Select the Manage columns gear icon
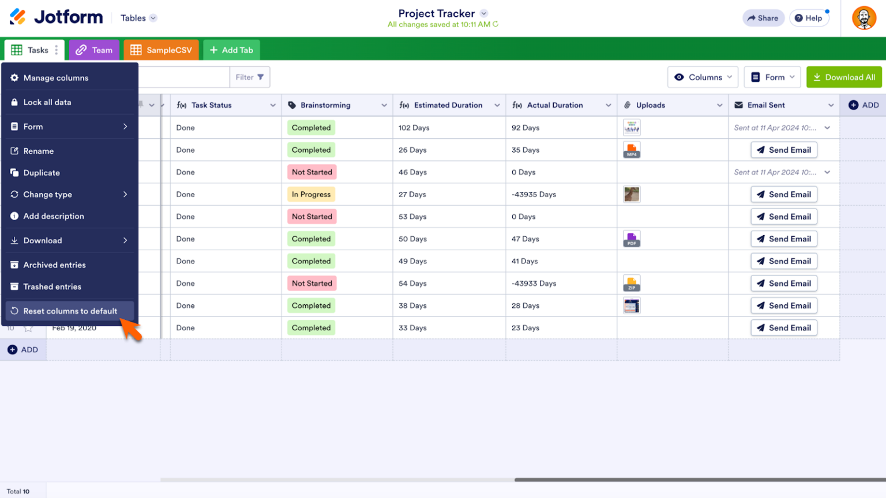The height and width of the screenshot is (498, 886). 16,78
